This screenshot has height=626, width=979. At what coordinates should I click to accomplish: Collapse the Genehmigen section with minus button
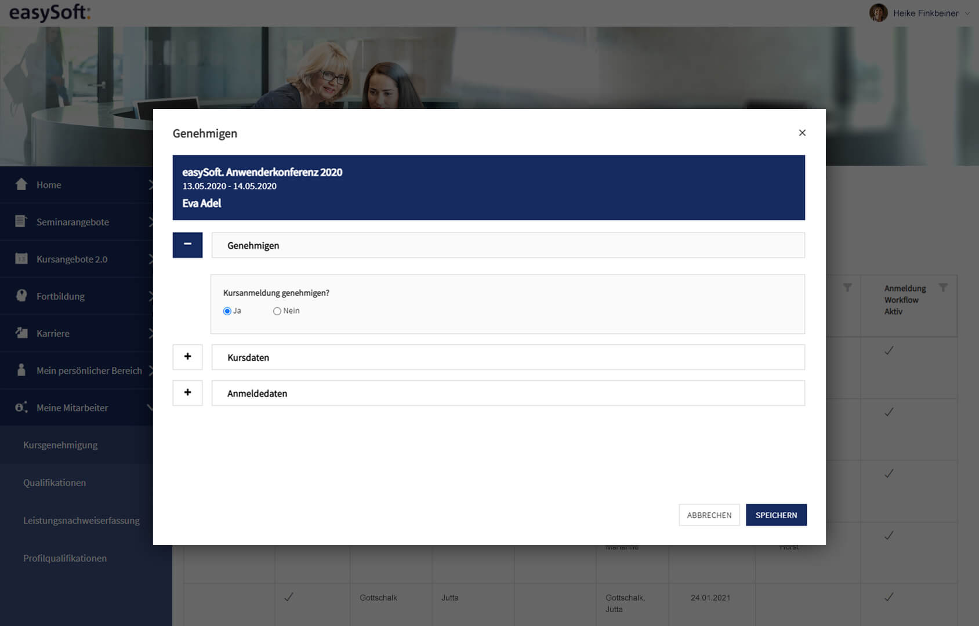187,245
